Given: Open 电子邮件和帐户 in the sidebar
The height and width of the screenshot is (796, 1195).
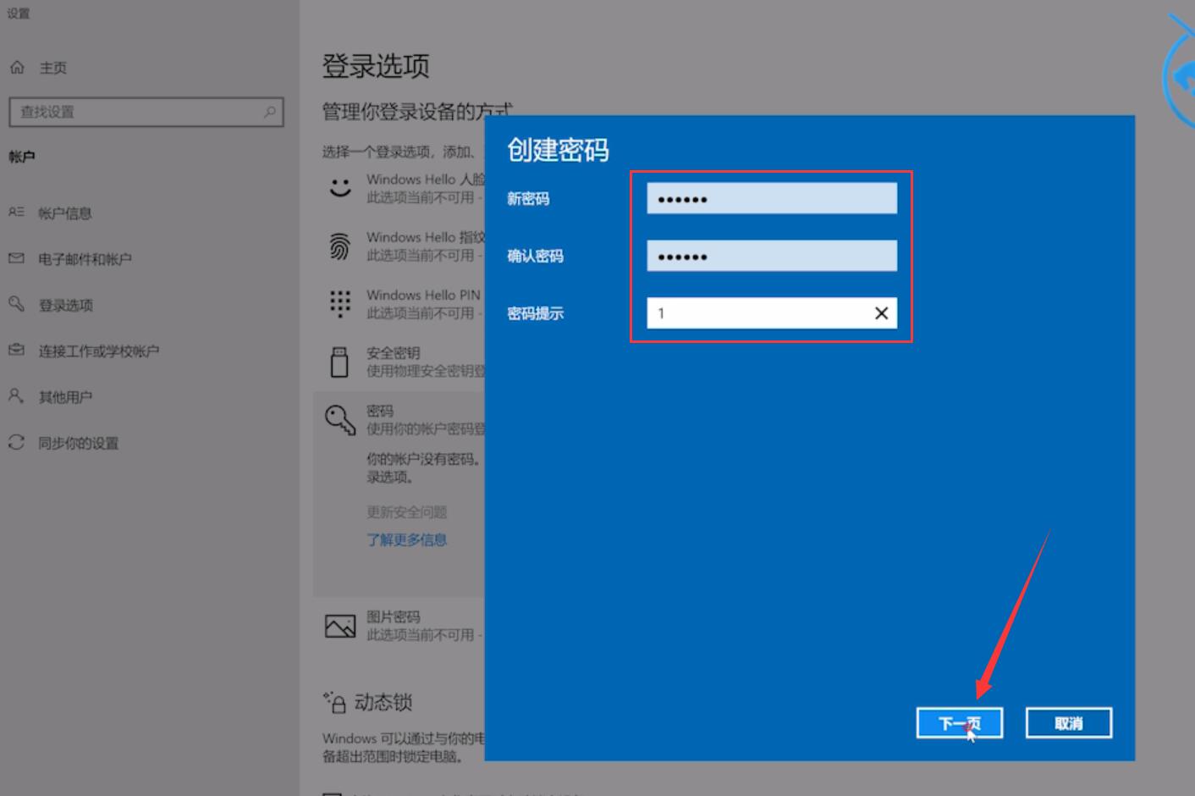Looking at the screenshot, I should 85,259.
